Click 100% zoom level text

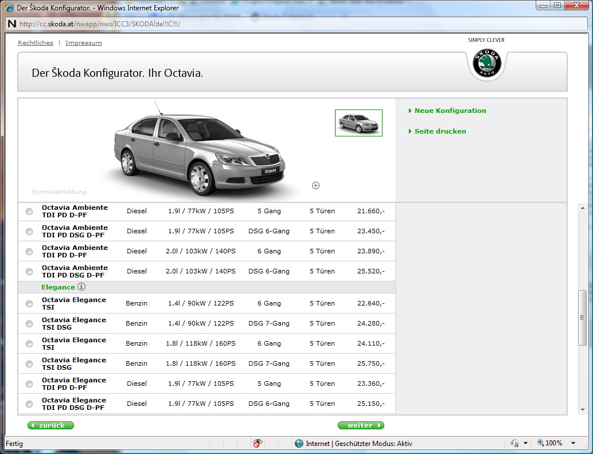(x=553, y=443)
